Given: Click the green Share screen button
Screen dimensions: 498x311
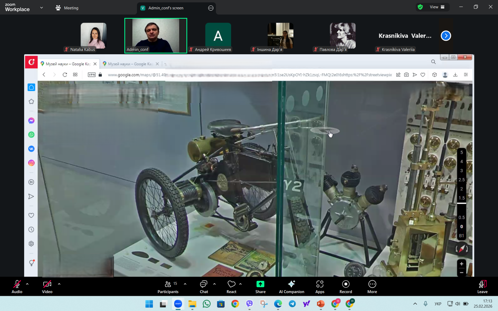Looking at the screenshot, I should pyautogui.click(x=260, y=286).
